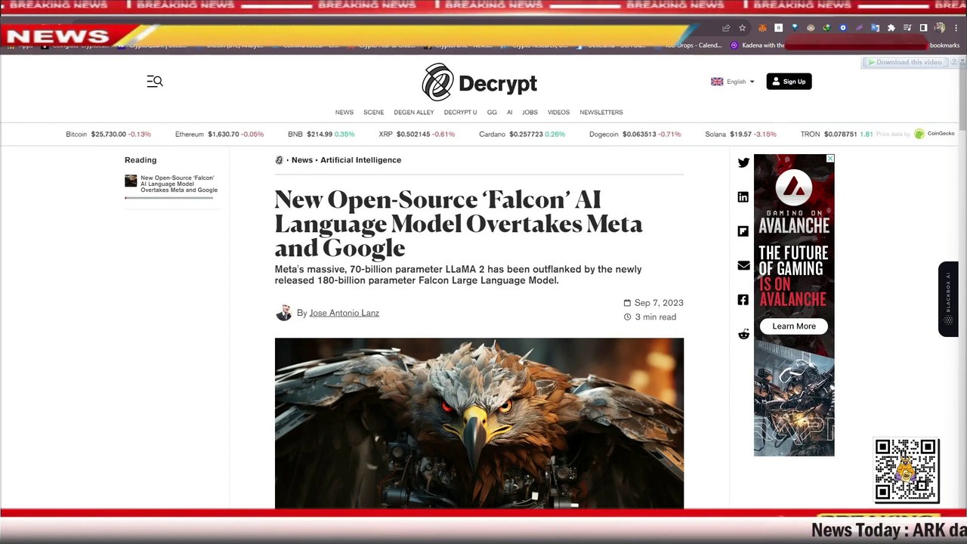Open author Jose Antonio Lanz's profile link
Screen dimensions: 967x544
coord(344,313)
